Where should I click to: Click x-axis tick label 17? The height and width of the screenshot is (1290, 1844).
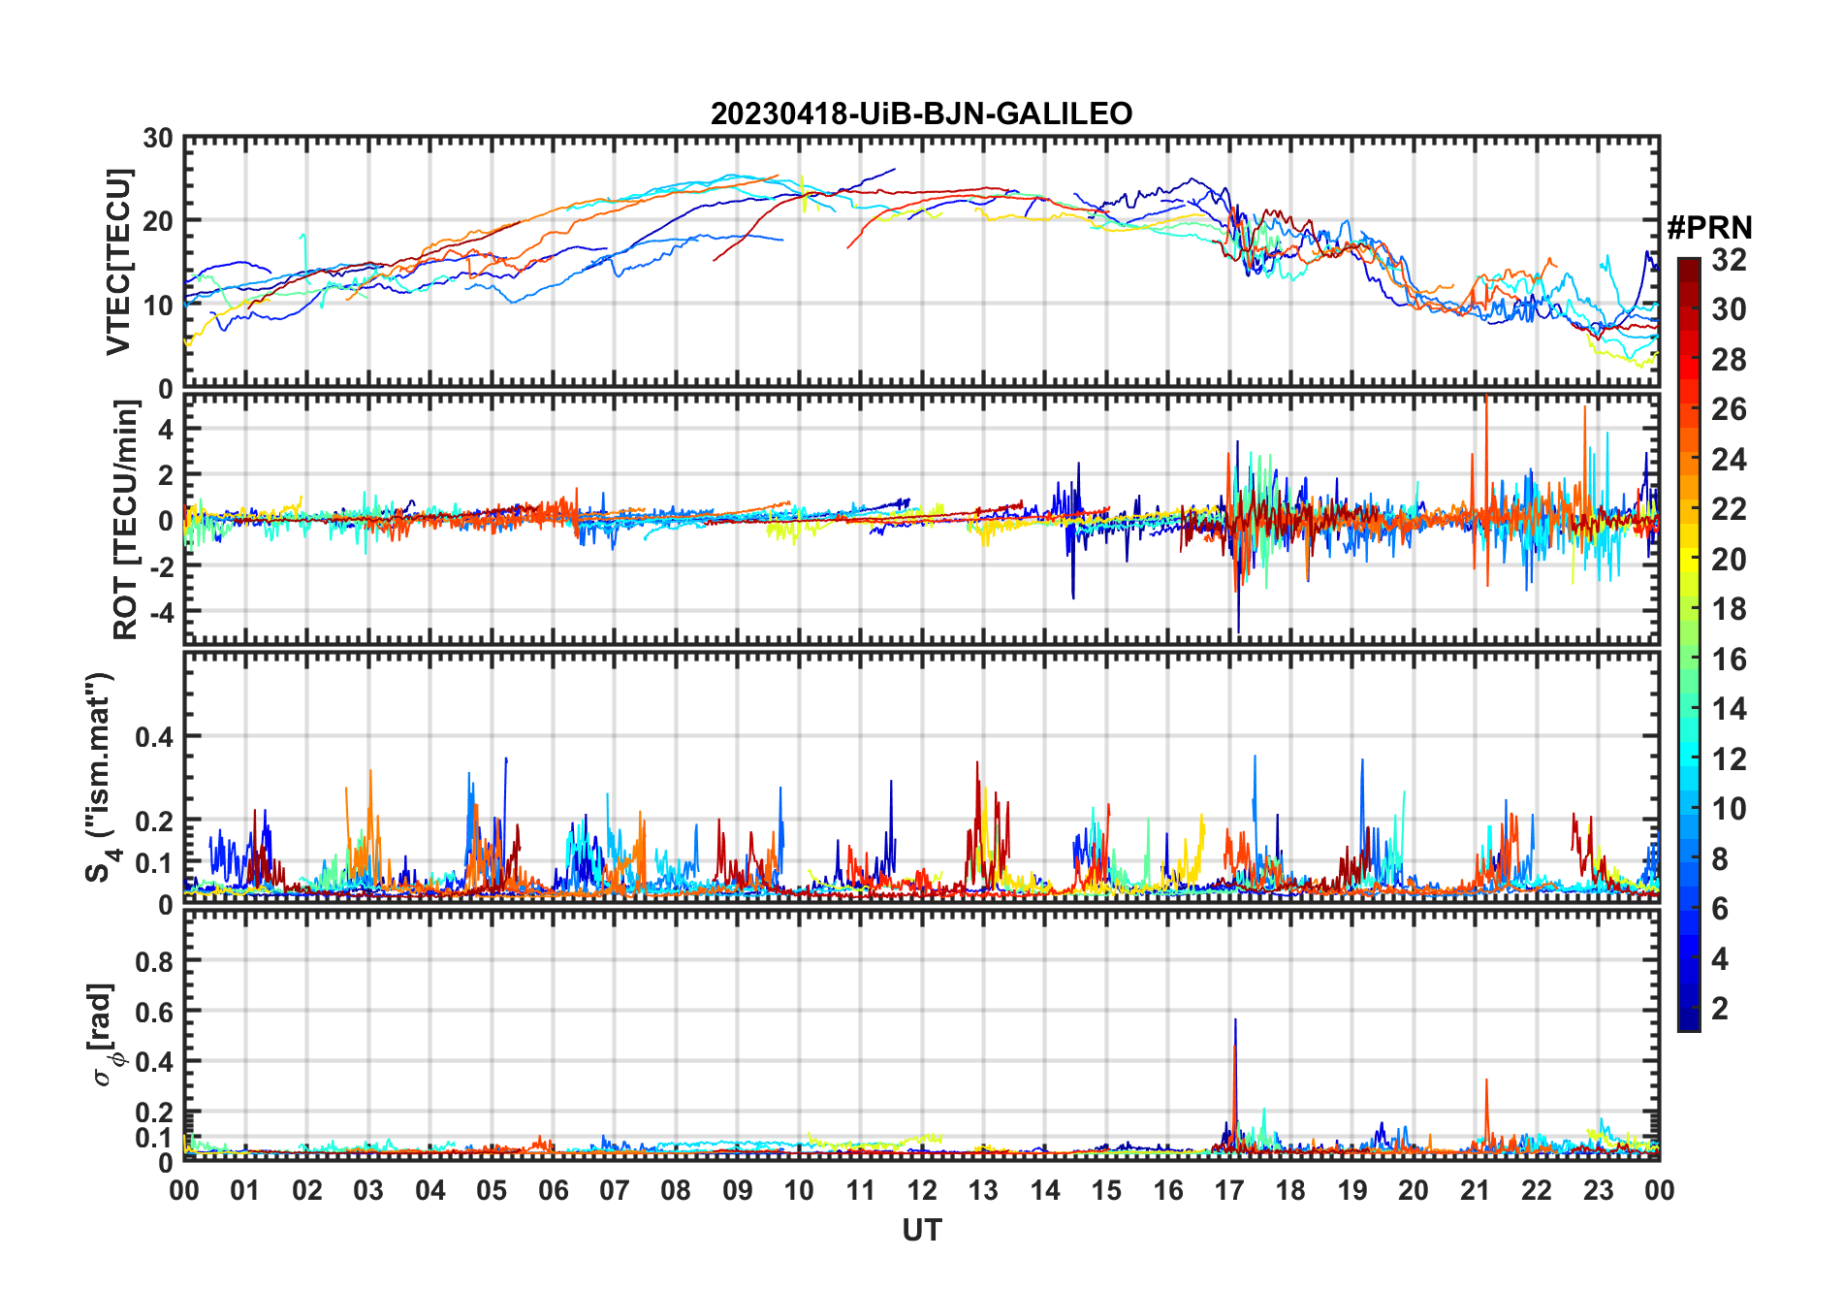[x=1229, y=1190]
